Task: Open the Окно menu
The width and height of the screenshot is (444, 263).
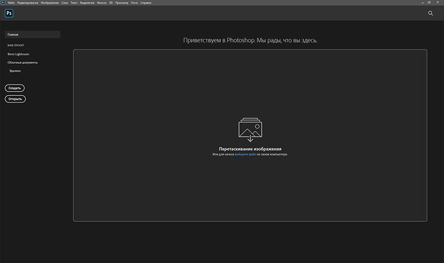Action: 134,3
